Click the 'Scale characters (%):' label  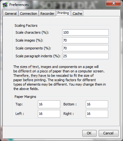tap(32, 32)
